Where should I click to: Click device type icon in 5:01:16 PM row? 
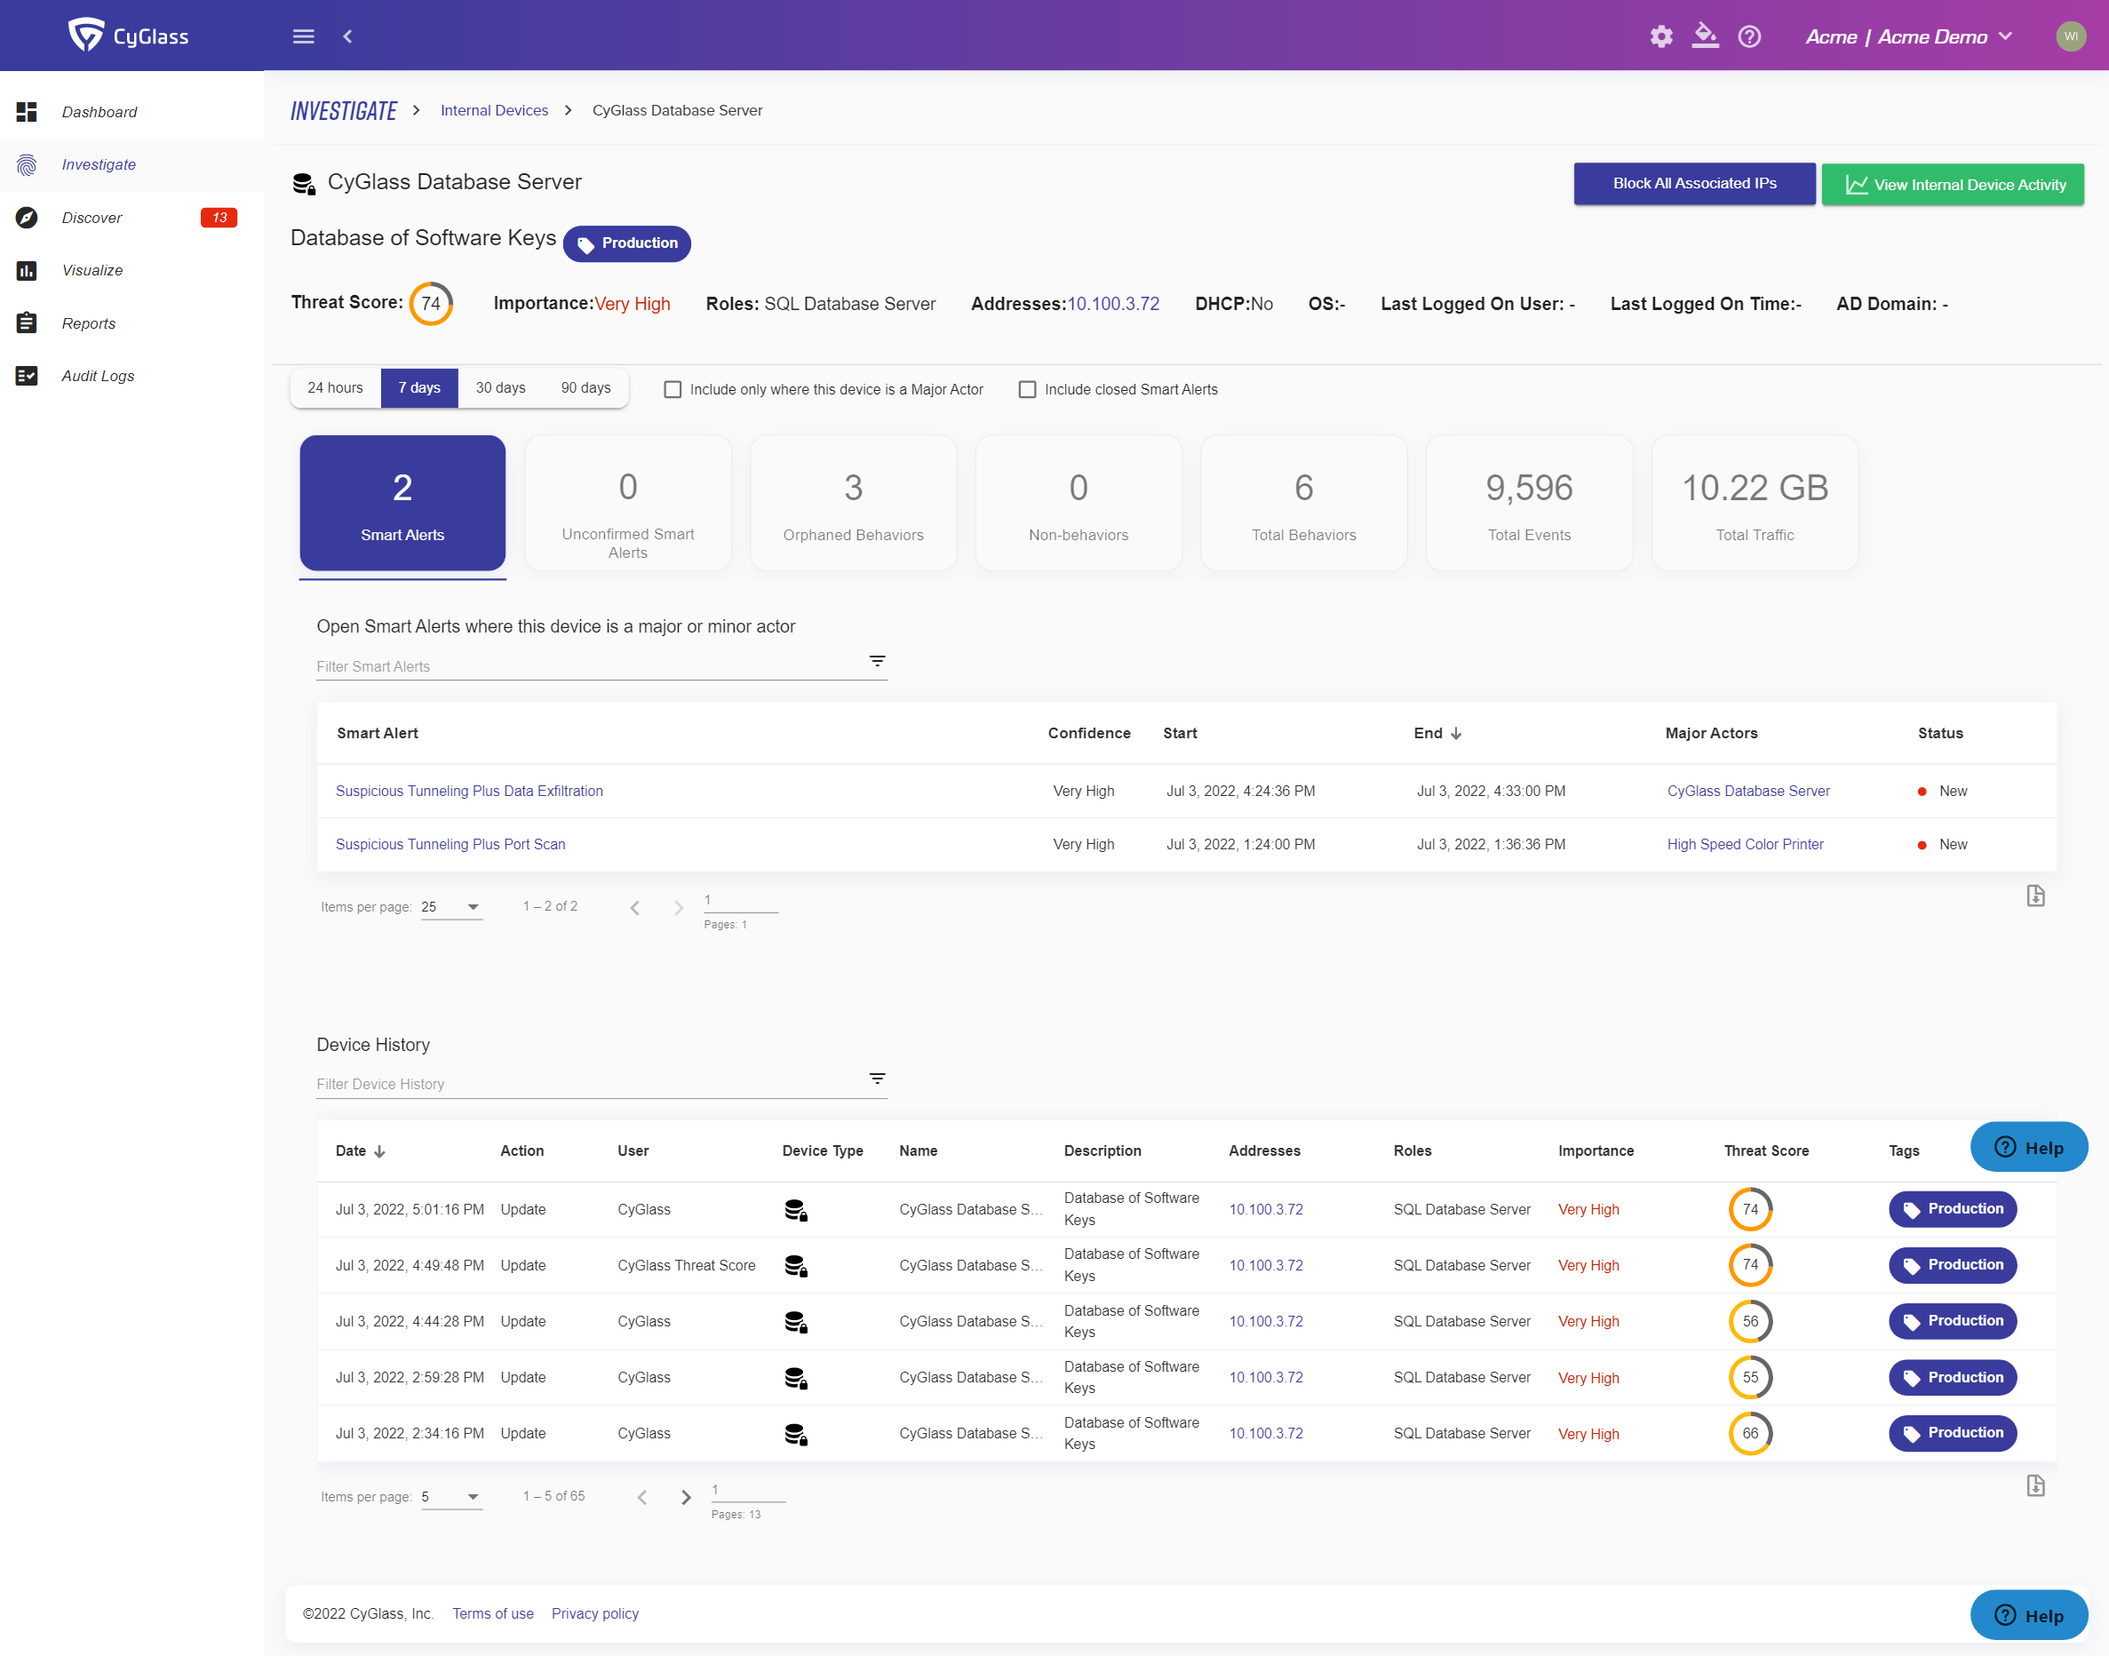[796, 1210]
